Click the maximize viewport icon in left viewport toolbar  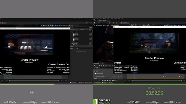(x=67, y=25)
